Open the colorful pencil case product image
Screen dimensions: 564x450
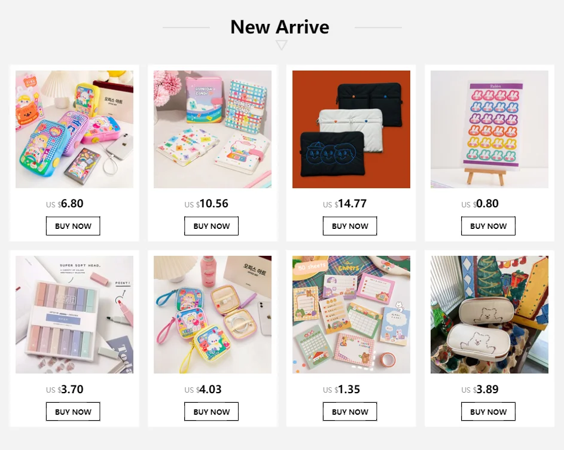tap(74, 129)
